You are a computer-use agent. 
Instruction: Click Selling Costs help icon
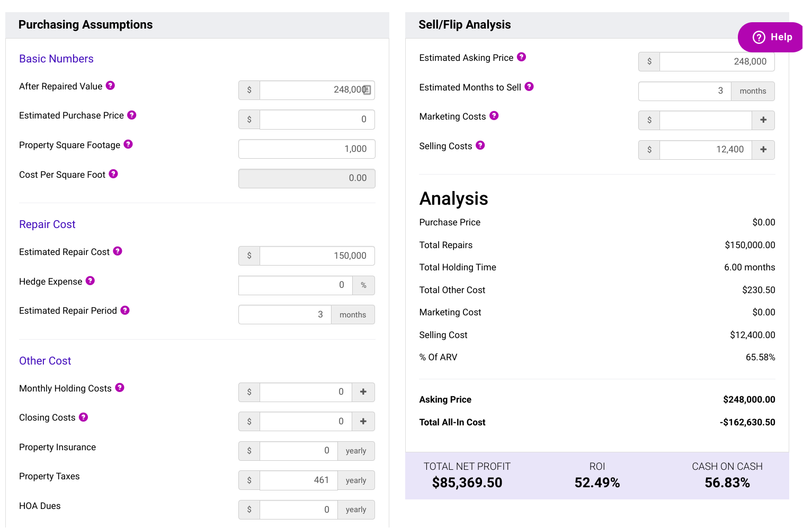pyautogui.click(x=480, y=145)
